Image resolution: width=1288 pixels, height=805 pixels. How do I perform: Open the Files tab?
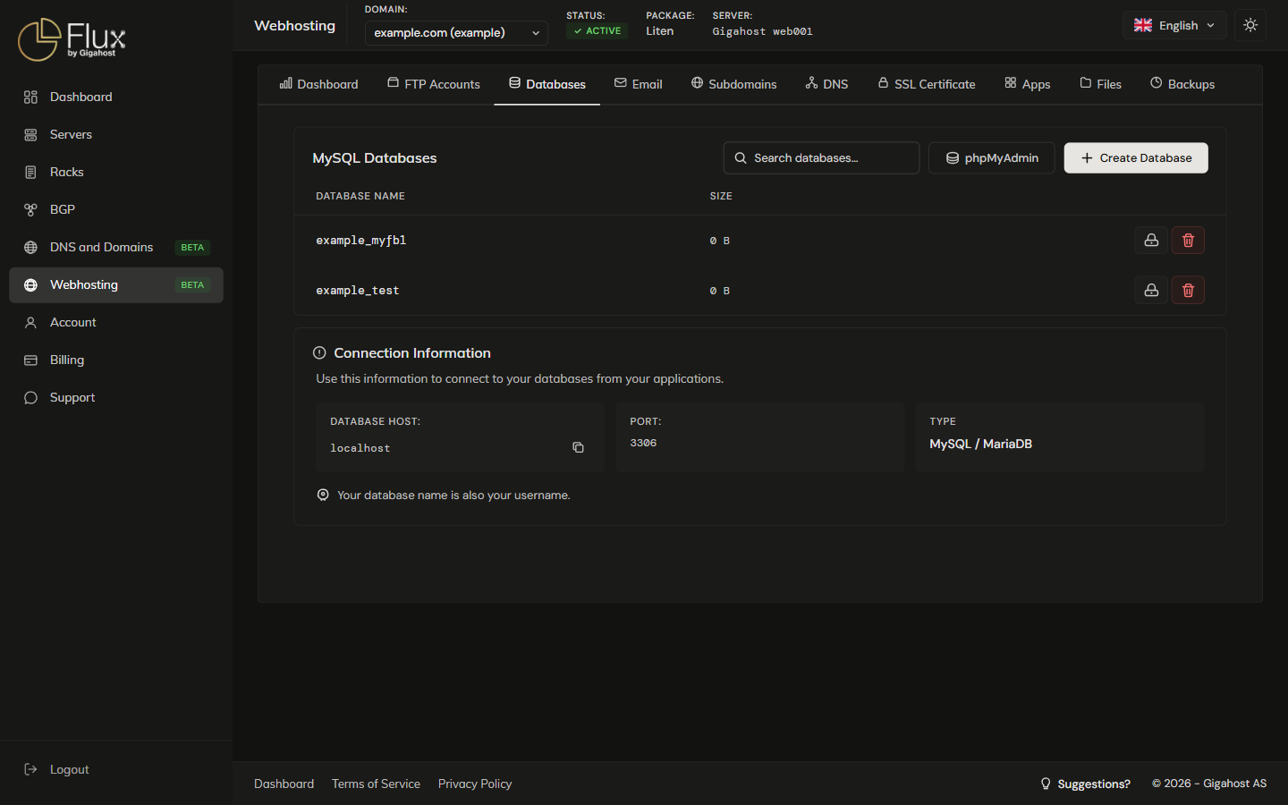point(1101,84)
